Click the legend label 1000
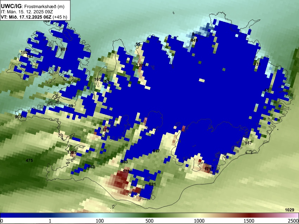The height and width of the screenshot is (224, 299). 199,221
